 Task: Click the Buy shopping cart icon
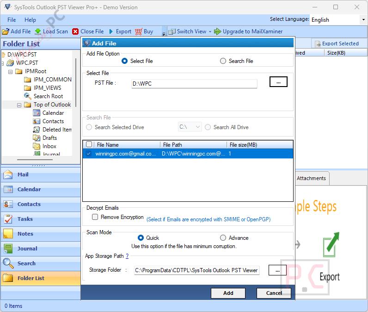coord(139,31)
